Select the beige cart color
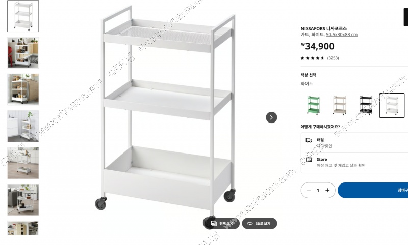Screen dimensions: 408x245 click(339, 105)
